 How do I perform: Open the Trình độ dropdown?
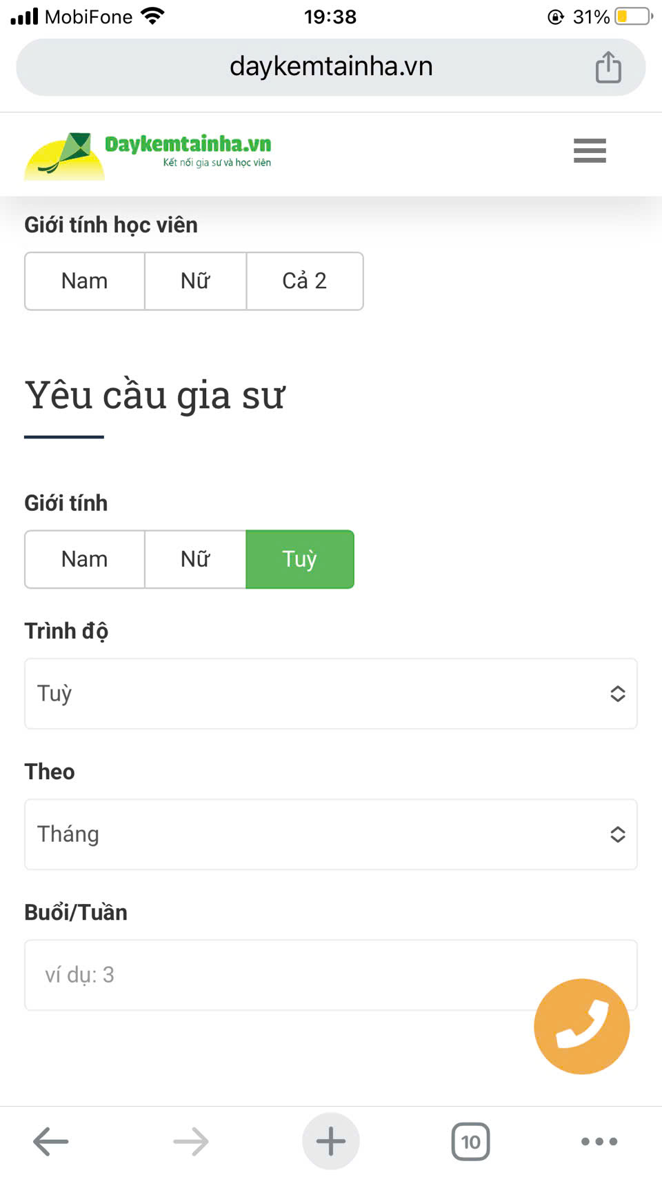pyautogui.click(x=331, y=694)
